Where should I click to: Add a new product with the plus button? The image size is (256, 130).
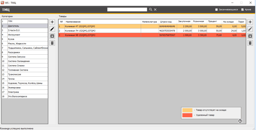click(250, 22)
